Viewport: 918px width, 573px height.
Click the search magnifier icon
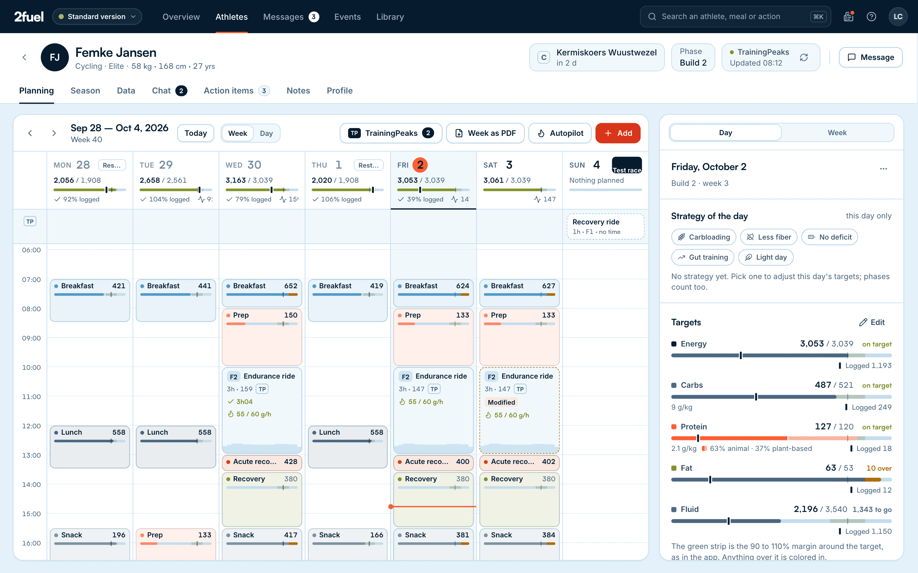[x=652, y=17]
